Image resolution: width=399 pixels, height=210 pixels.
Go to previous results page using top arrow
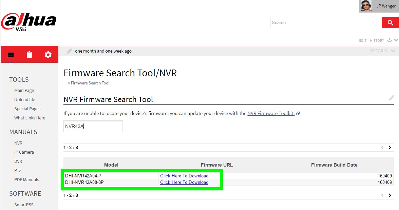pos(382,148)
